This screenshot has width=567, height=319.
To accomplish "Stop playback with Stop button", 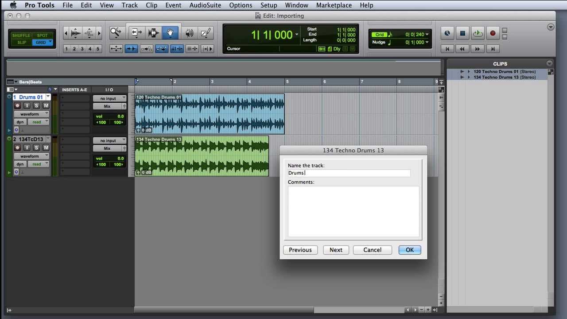I will (x=462, y=33).
